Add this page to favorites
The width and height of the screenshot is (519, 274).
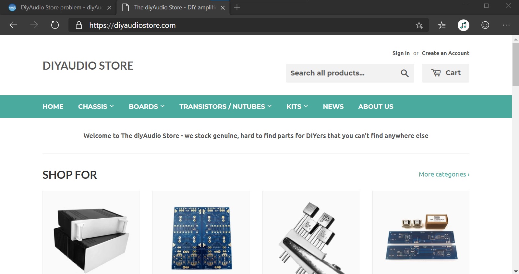(419, 25)
